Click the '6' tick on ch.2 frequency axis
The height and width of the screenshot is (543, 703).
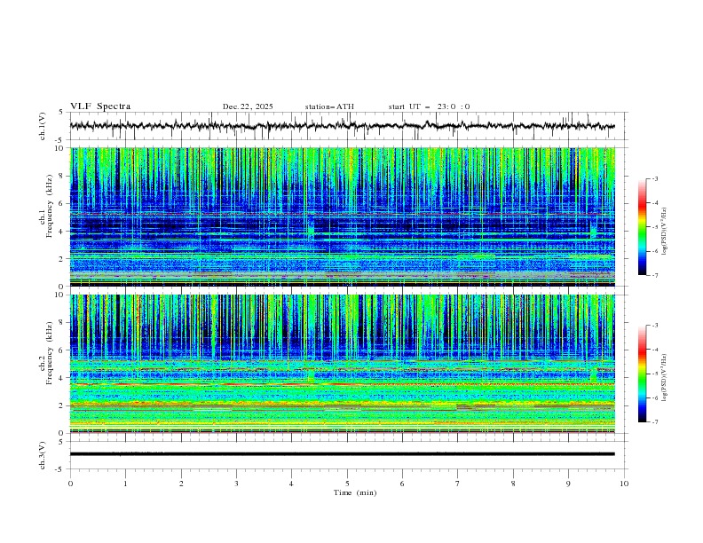pyautogui.click(x=62, y=350)
